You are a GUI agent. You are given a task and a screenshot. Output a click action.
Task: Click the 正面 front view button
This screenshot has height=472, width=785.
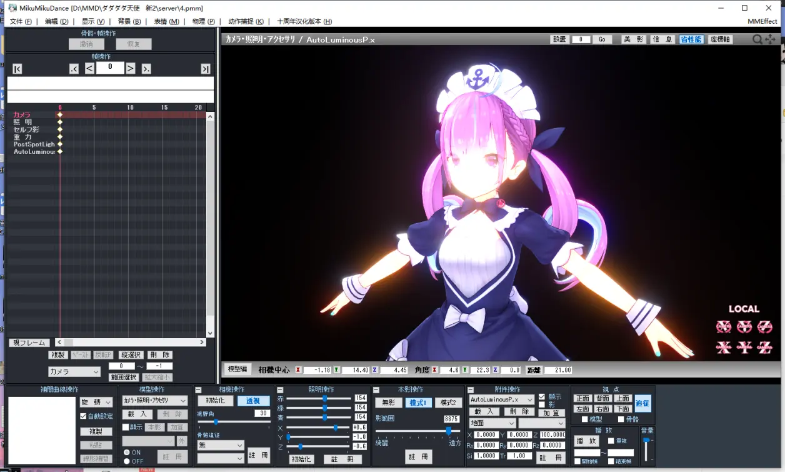[x=582, y=398]
